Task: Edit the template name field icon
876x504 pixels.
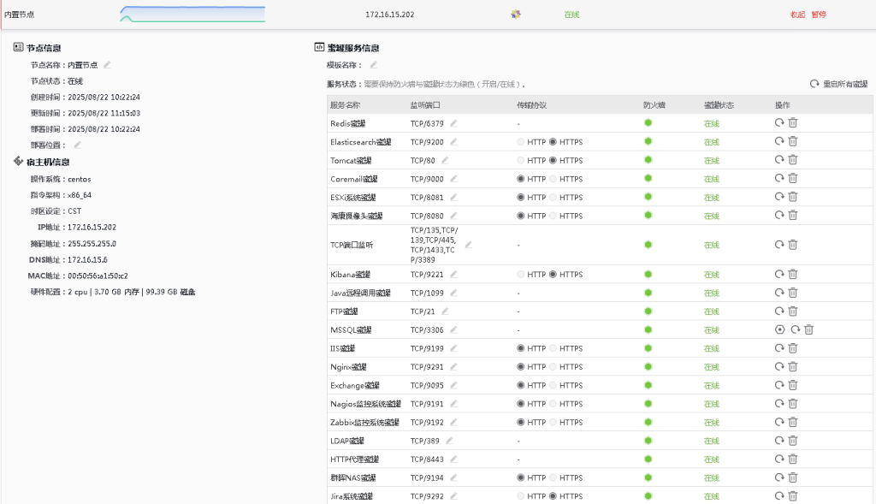Action: (373, 65)
